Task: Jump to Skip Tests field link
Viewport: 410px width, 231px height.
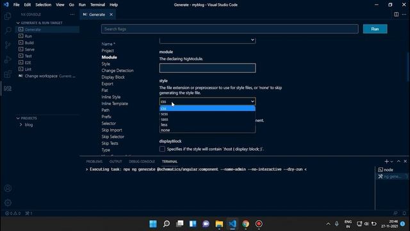Action: [x=110, y=143]
